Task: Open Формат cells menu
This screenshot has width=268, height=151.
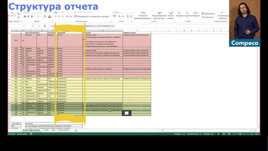Action: coord(196,16)
